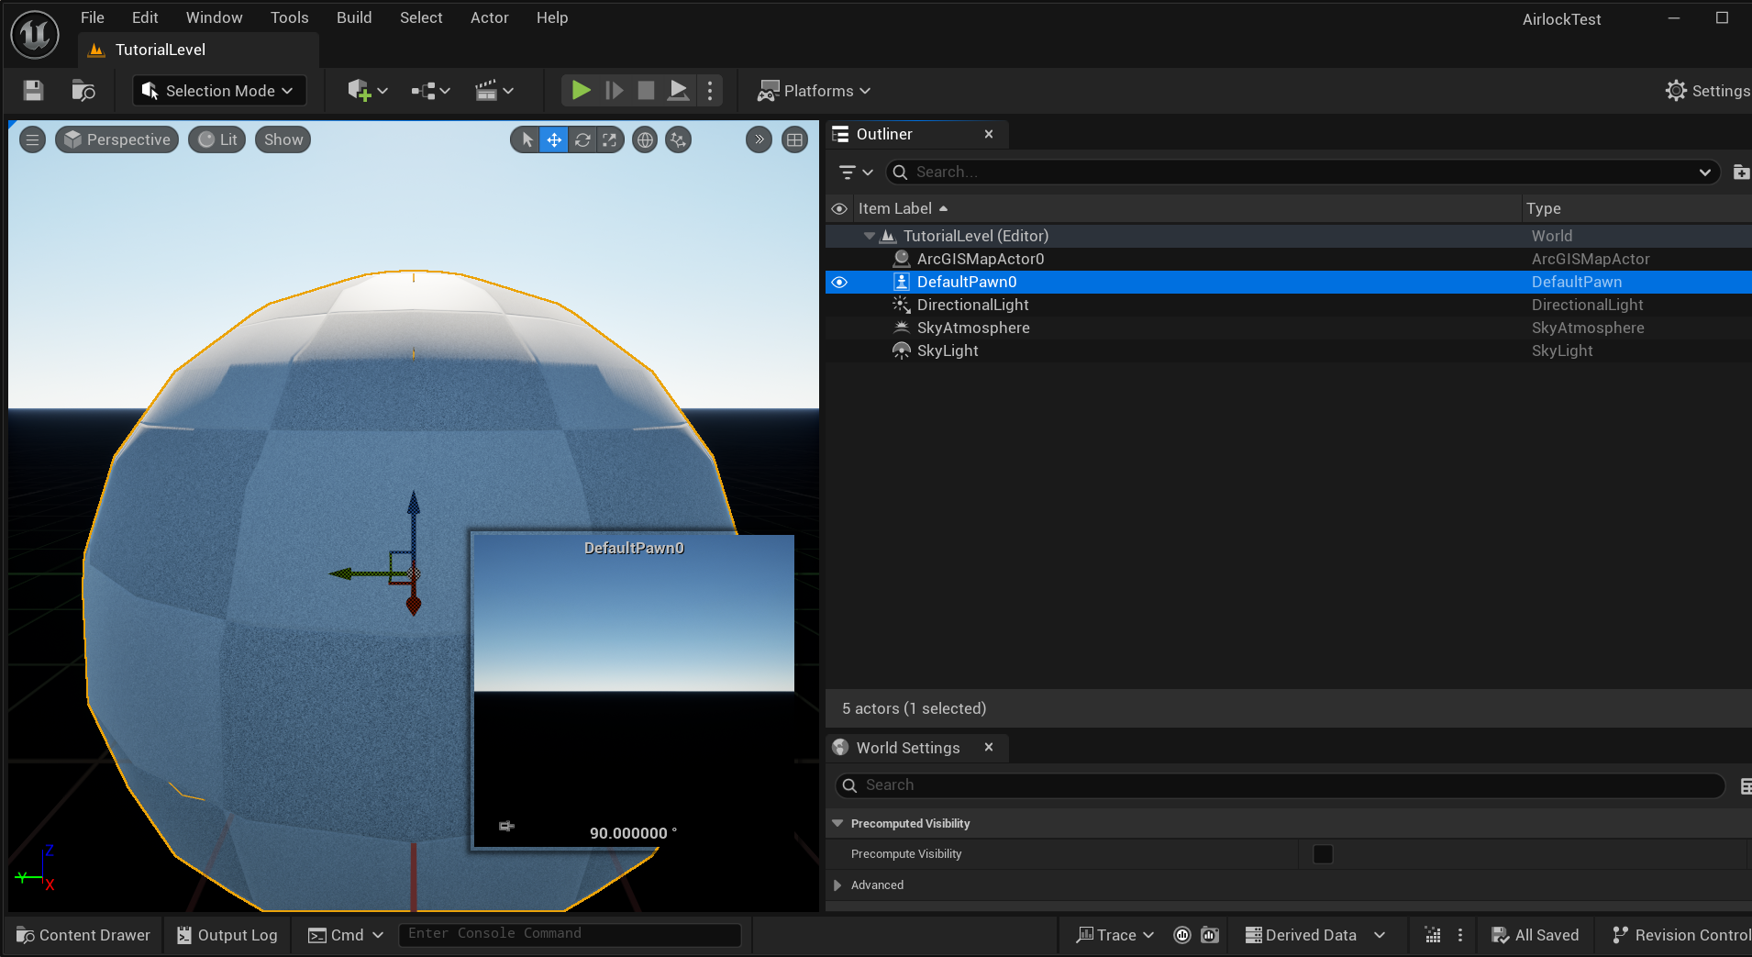
Task: Click the Output Log button
Action: (227, 935)
